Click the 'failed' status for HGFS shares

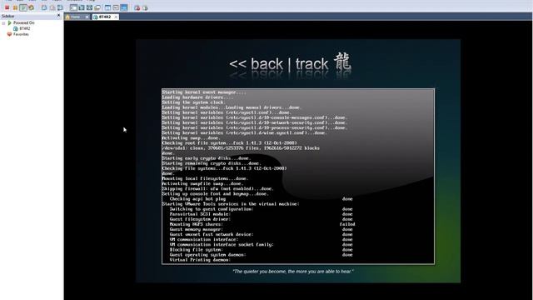[x=347, y=224]
